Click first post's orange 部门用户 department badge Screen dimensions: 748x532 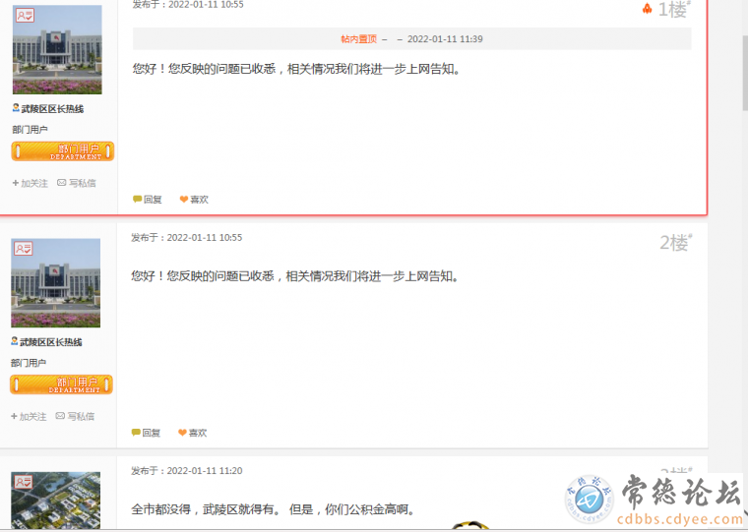(62, 151)
